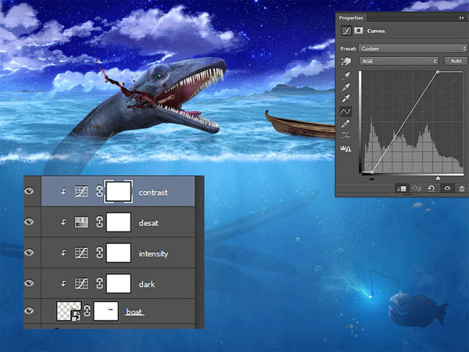
Task: Toggle the intensity layer mask link
Action: [99, 253]
